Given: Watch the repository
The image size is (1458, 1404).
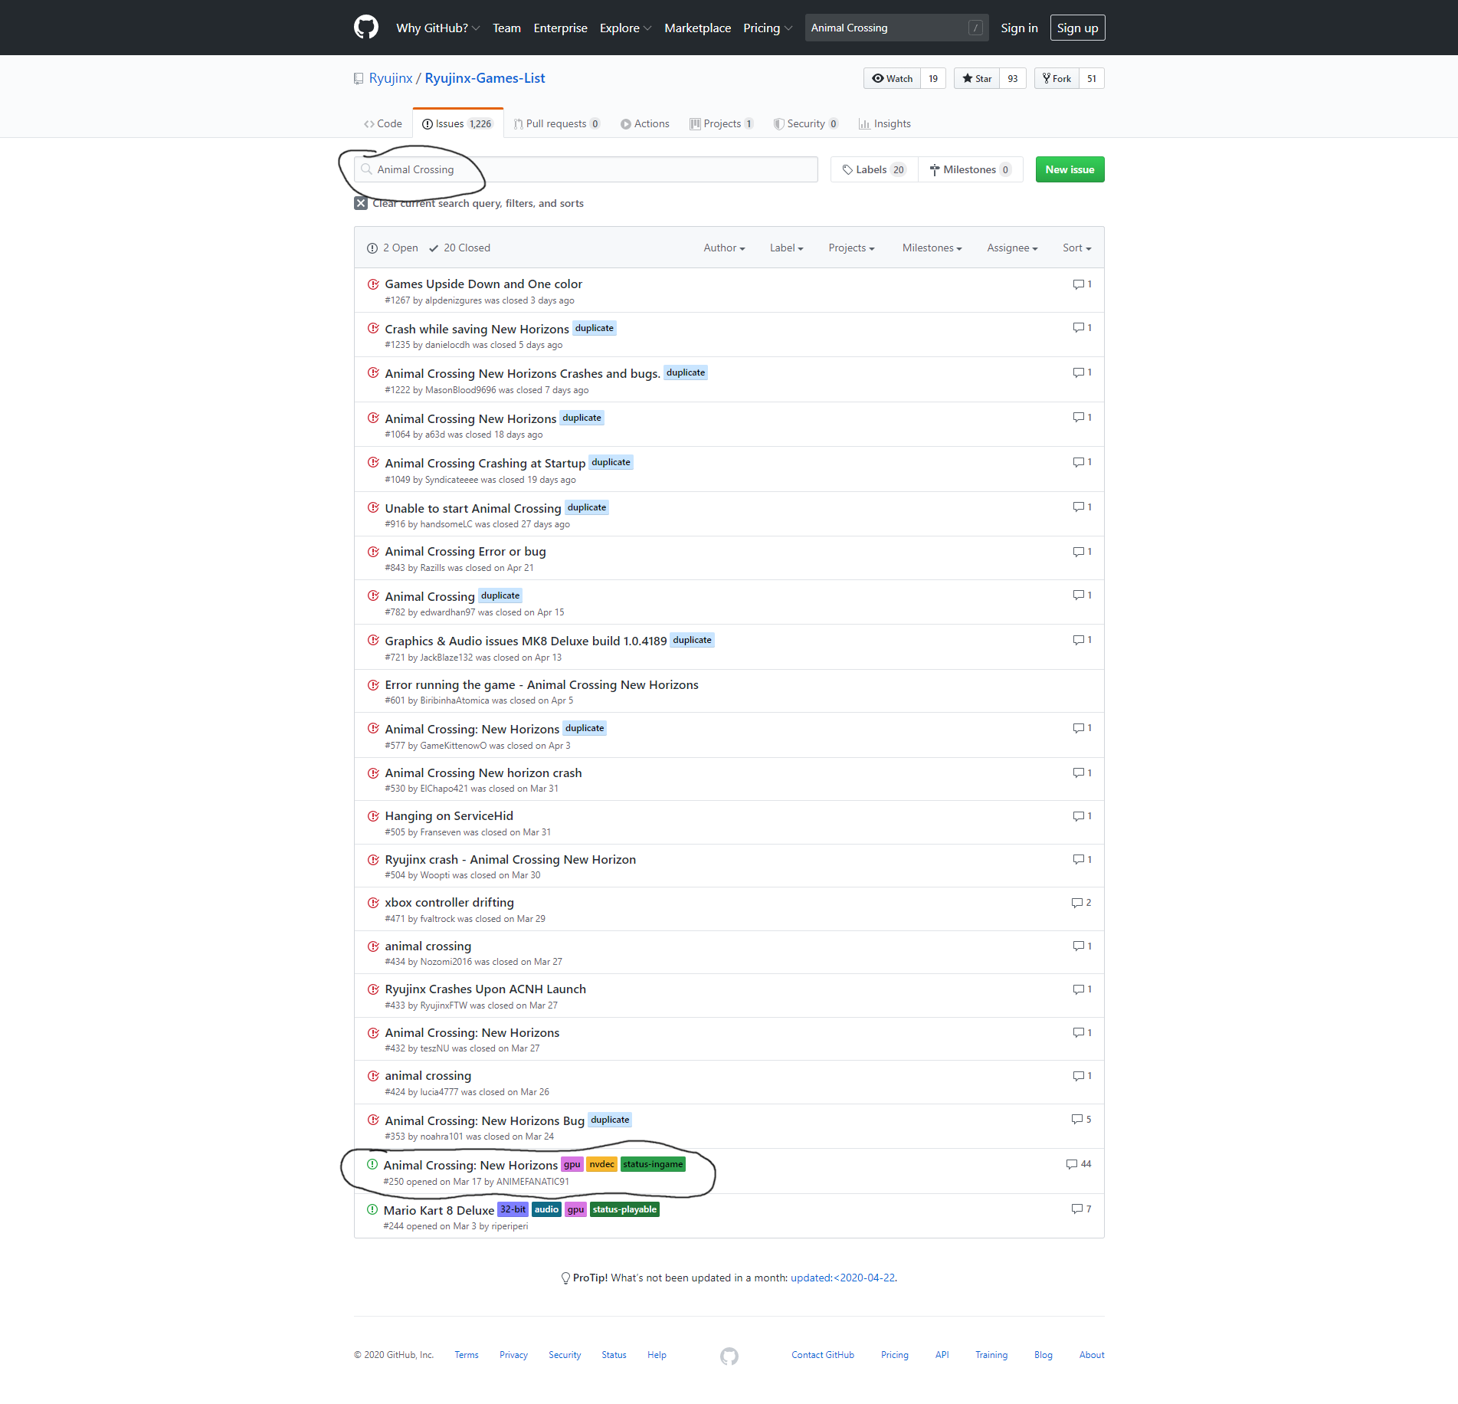Looking at the screenshot, I should 892,79.
